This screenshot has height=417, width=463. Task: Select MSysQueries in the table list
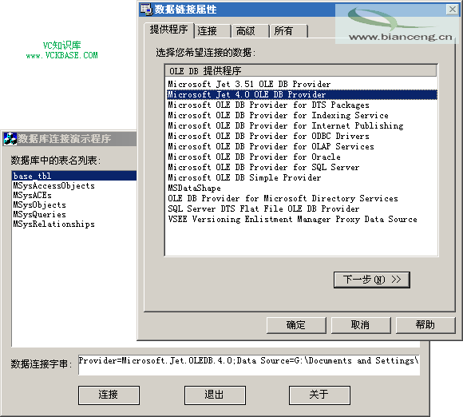74,214
